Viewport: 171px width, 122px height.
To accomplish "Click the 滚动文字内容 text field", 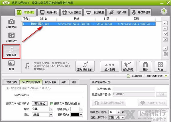I will pyautogui.click(x=57, y=95).
